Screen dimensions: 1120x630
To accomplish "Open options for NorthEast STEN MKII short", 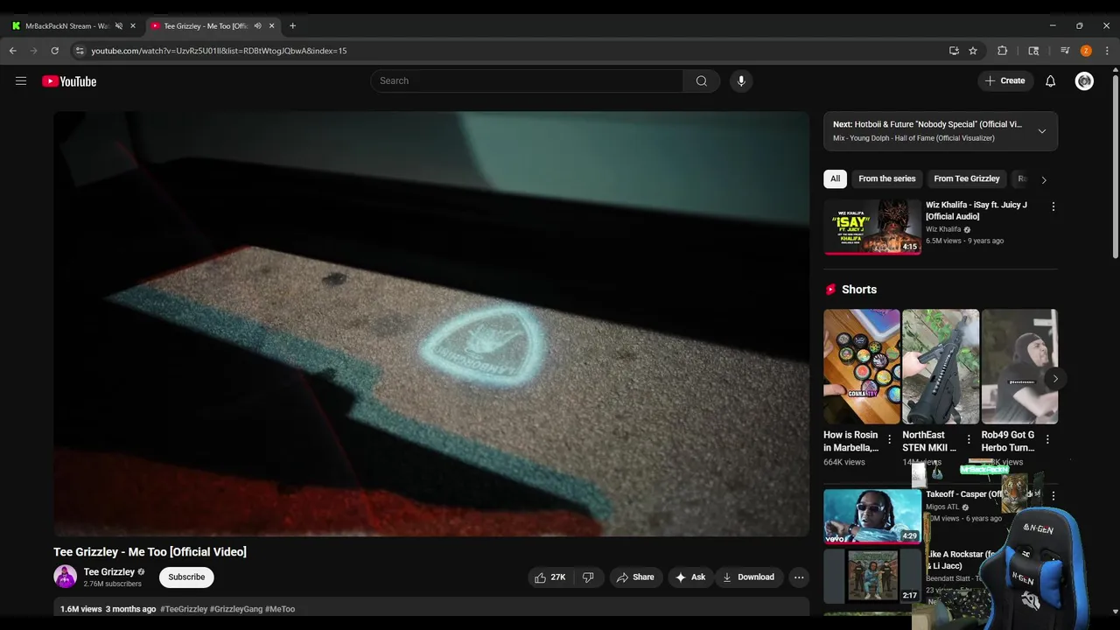I will pyautogui.click(x=968, y=439).
